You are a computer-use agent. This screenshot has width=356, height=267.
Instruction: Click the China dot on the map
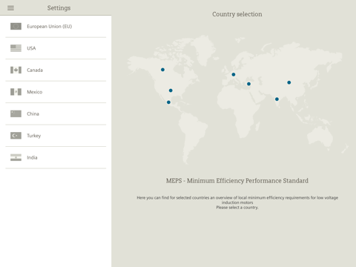click(x=289, y=82)
